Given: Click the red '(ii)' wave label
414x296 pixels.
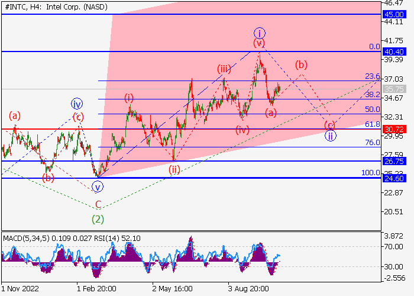Looking at the screenshot, I should (174, 170).
